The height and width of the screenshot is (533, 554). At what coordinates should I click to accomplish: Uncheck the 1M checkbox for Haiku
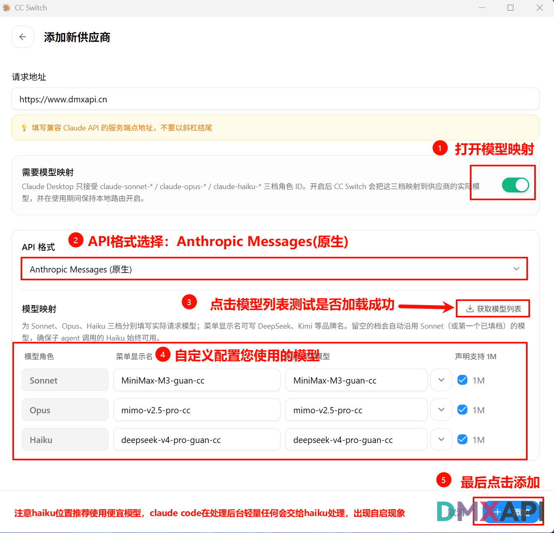point(462,439)
